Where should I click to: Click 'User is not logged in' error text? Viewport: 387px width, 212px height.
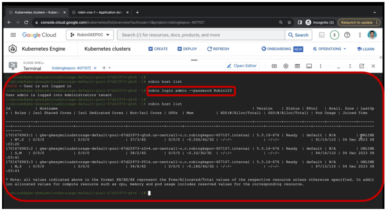[x=47, y=86]
